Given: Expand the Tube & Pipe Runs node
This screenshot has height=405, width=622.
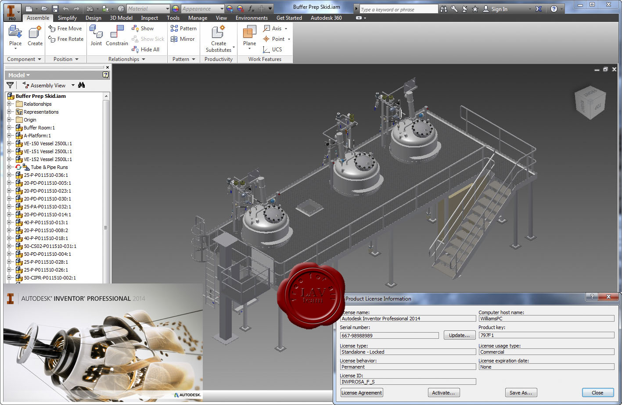Looking at the screenshot, I should 9,167.
